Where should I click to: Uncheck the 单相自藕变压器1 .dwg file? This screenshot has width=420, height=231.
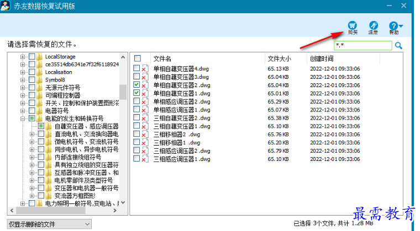click(136, 93)
